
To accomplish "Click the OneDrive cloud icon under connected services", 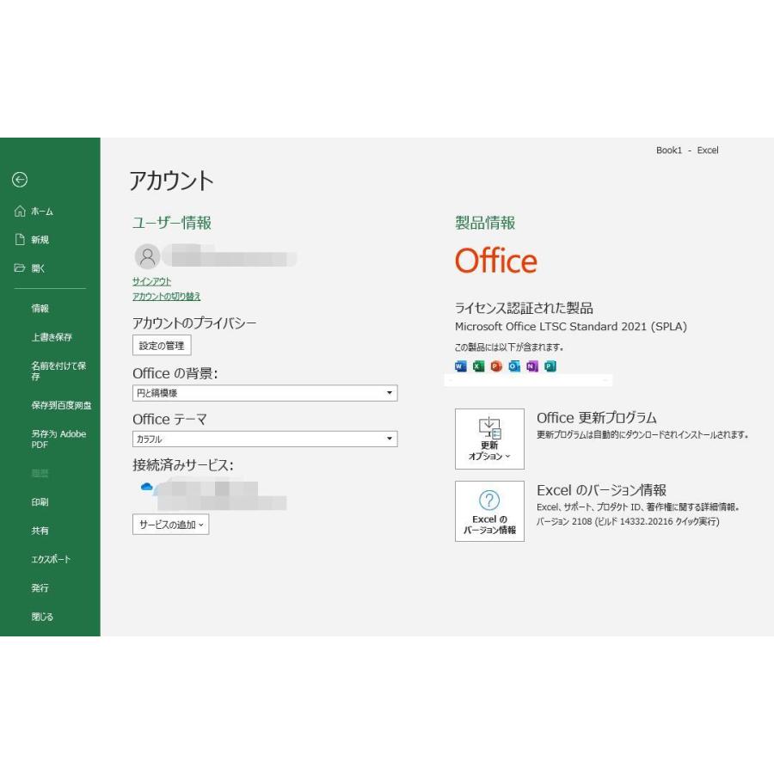I will click(x=146, y=487).
